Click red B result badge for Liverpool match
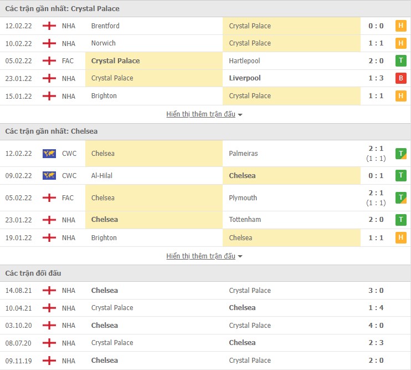Viewport: 411px width, 370px height. [x=400, y=78]
